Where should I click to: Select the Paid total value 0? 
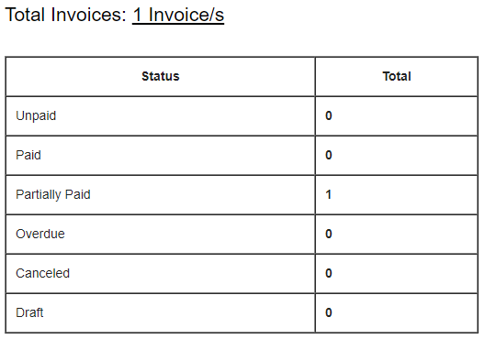coord(329,155)
